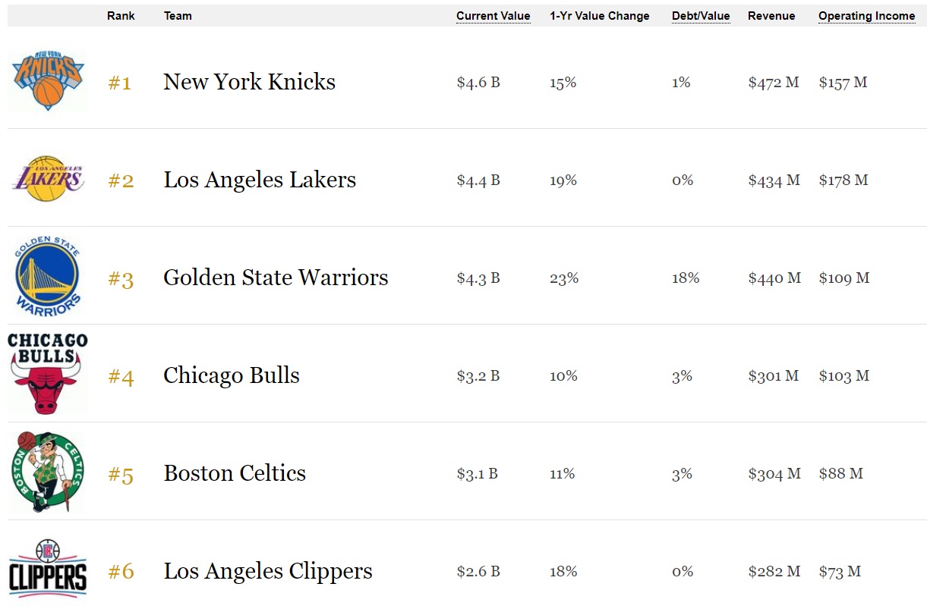Click the #1 rank number
The image size is (927, 612).
coord(119,83)
